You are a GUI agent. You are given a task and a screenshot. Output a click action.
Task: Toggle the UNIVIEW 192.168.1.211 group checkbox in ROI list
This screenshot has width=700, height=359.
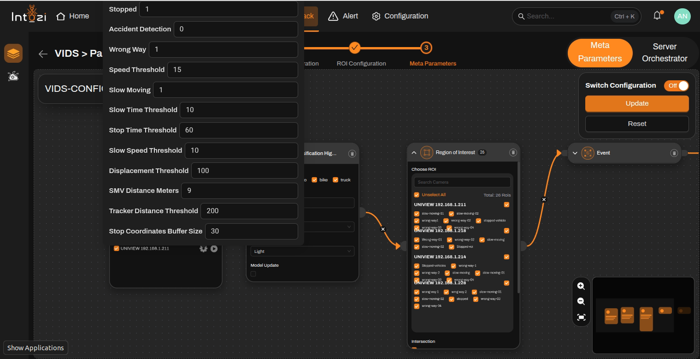coord(506,204)
